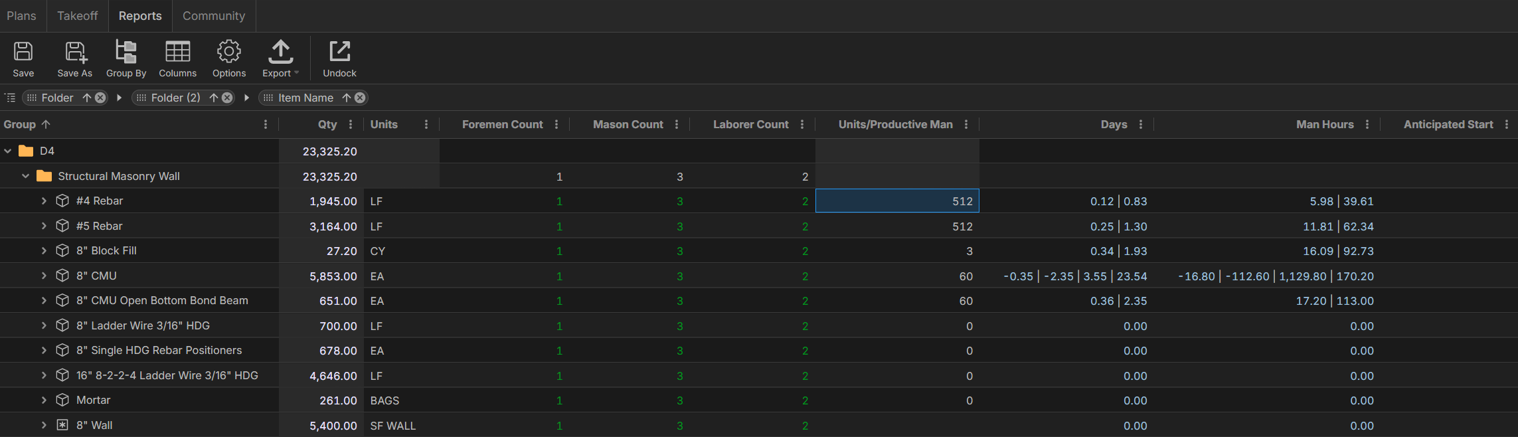Remove the Item Name grouping chip

tap(360, 98)
